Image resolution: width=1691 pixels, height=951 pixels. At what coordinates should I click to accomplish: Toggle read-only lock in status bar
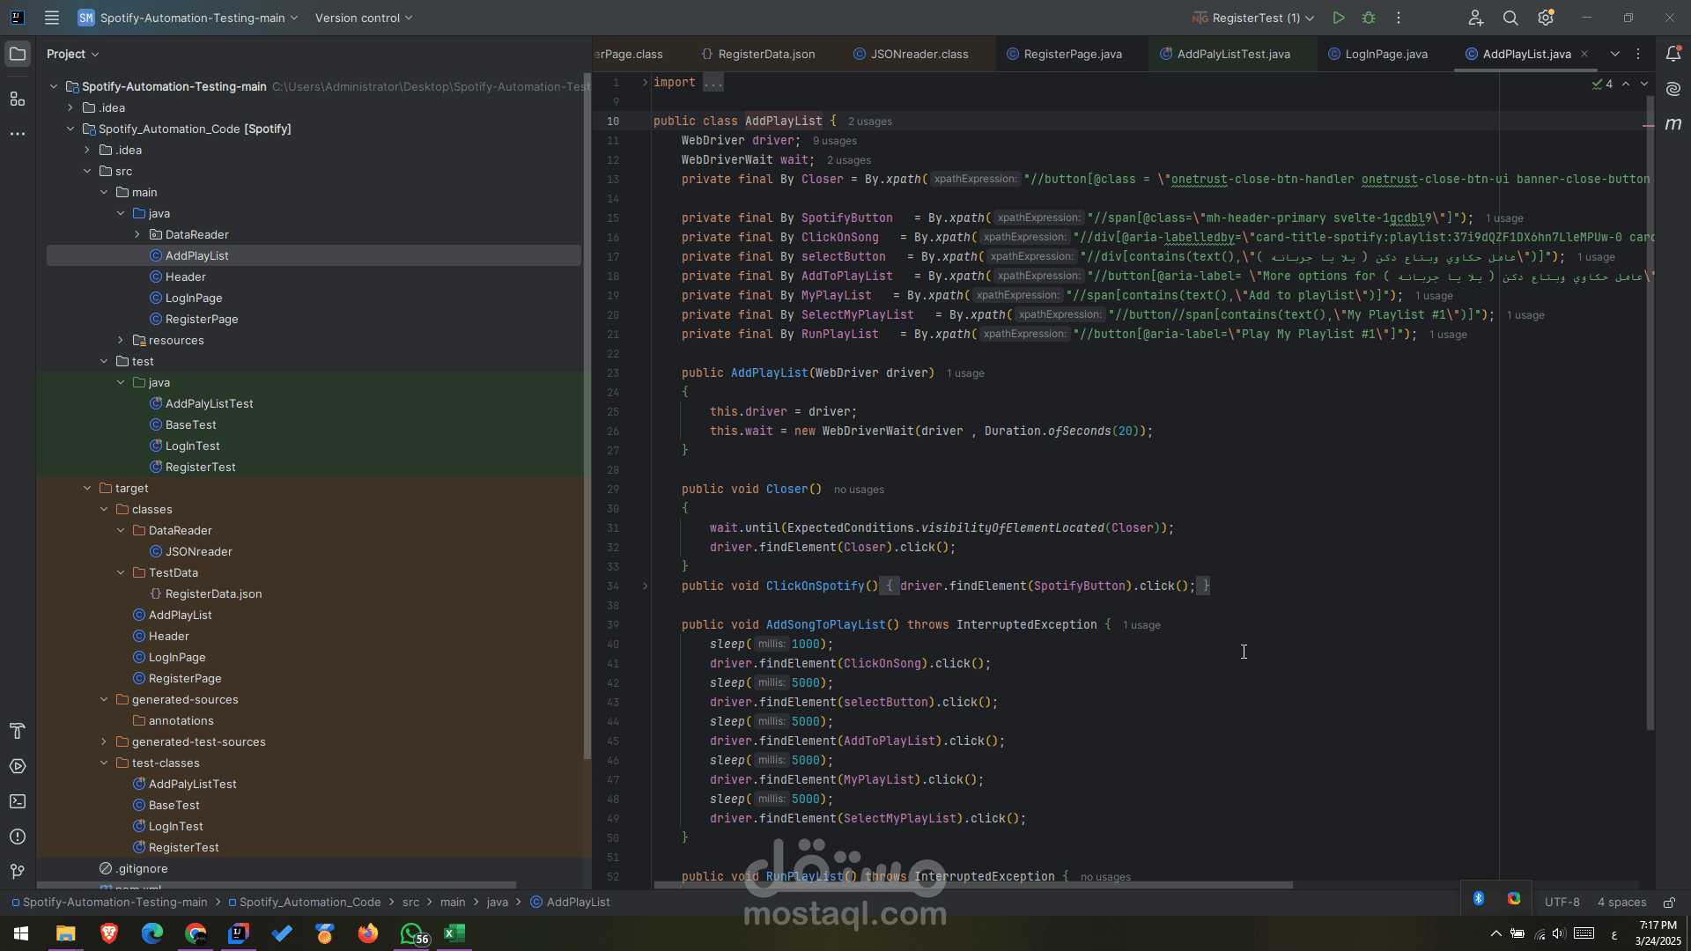tap(1669, 902)
